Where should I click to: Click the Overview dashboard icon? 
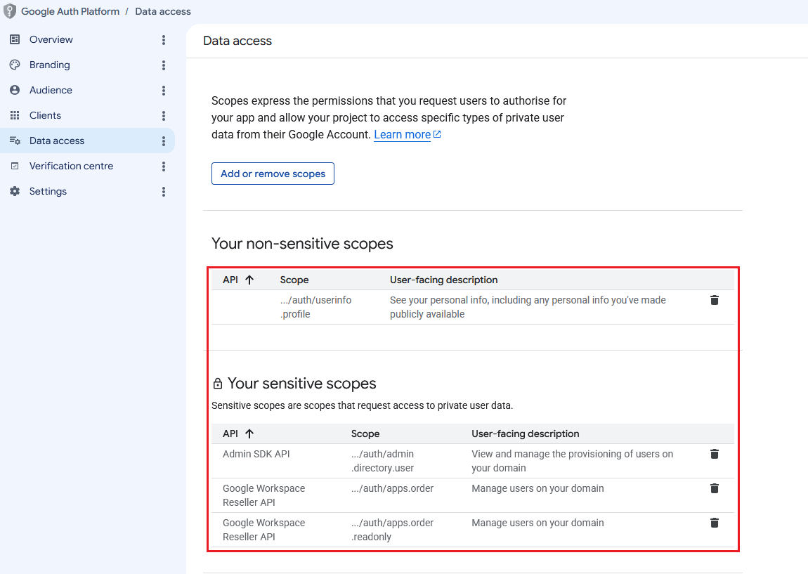[15, 39]
